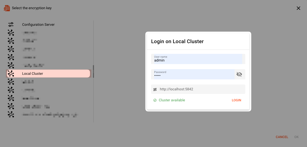Click the connection icon inside the URL field
The width and height of the screenshot is (307, 147).
point(155,89)
